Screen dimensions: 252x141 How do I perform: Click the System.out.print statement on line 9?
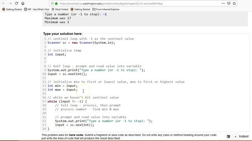96,70
